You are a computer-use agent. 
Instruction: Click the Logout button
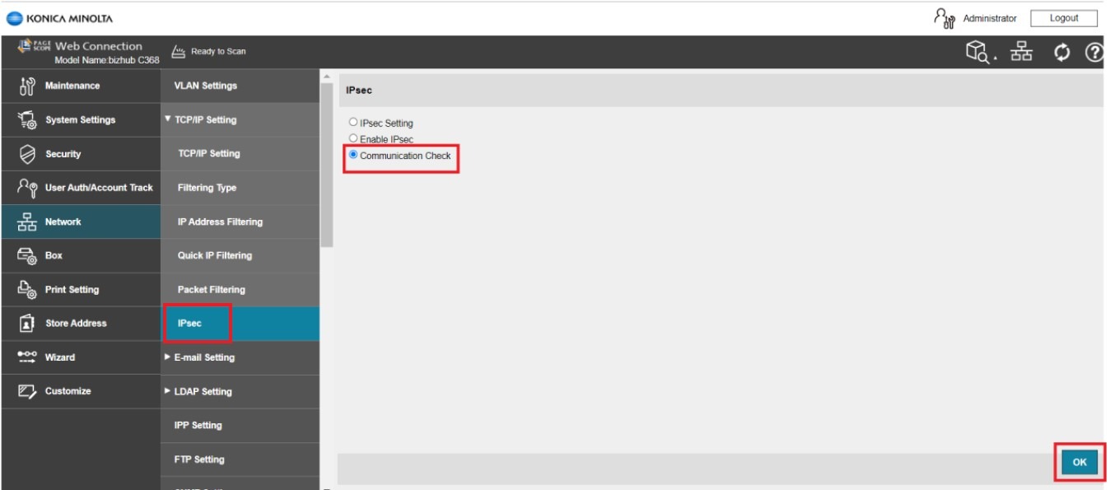[x=1064, y=18]
